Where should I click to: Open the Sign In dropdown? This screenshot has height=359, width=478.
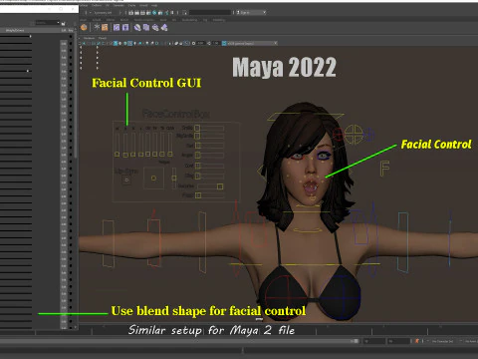[251, 13]
